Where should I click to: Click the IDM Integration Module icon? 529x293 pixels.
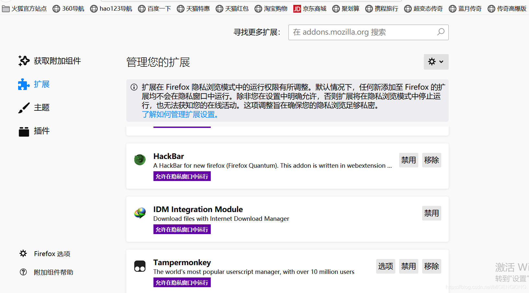(140, 213)
